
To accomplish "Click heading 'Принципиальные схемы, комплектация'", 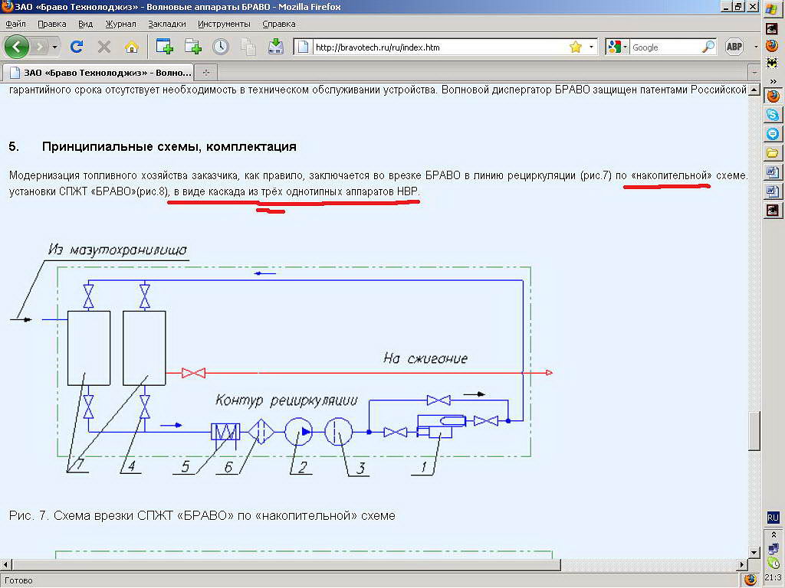I will pyautogui.click(x=169, y=146).
